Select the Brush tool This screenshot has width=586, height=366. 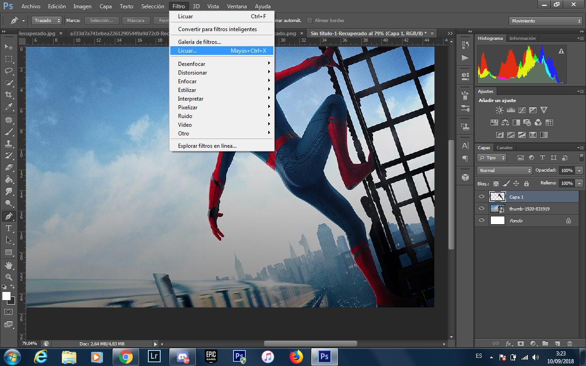click(9, 132)
